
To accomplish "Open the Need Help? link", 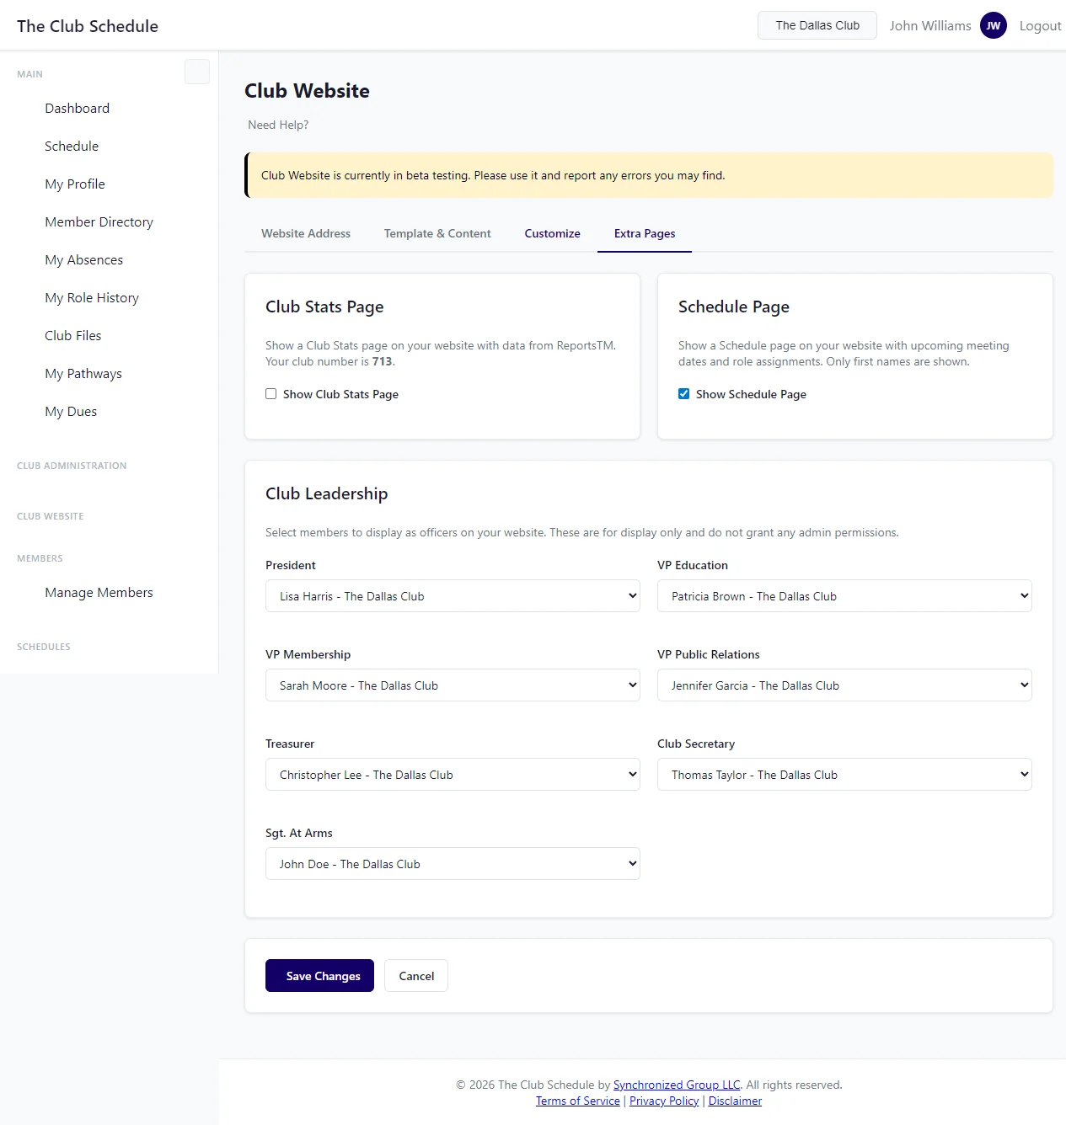I will (x=278, y=125).
